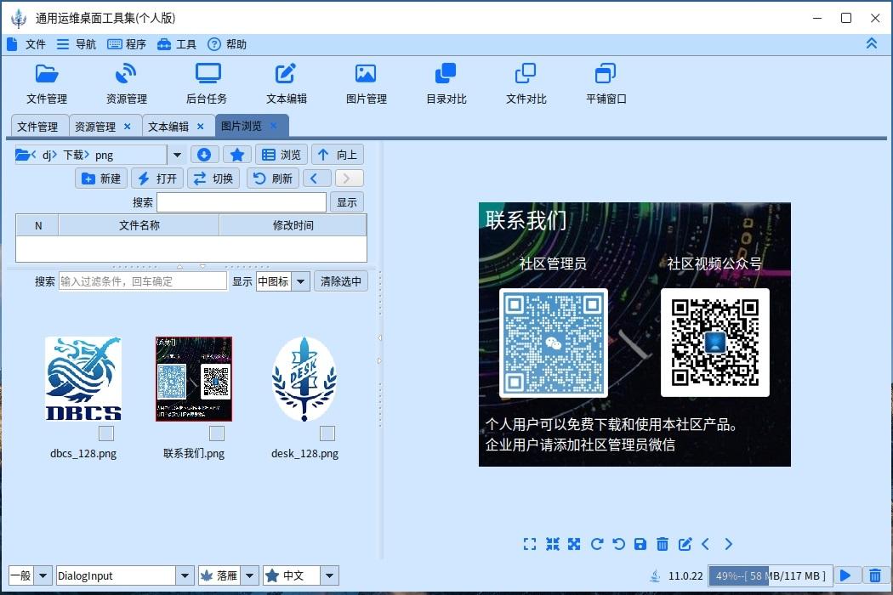The image size is (893, 595).
Task: Open the 程序 menu
Action: tap(127, 44)
